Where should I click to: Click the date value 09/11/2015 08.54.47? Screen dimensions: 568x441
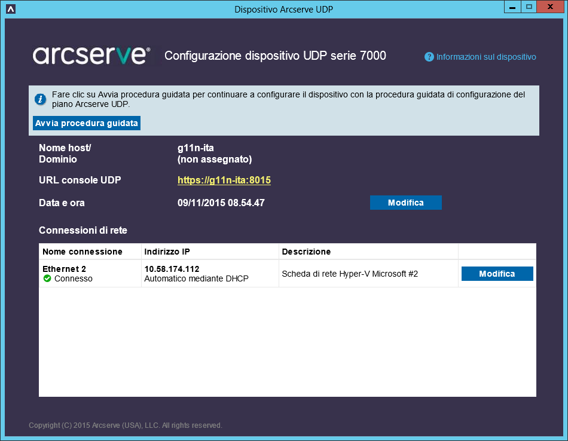pyautogui.click(x=221, y=203)
